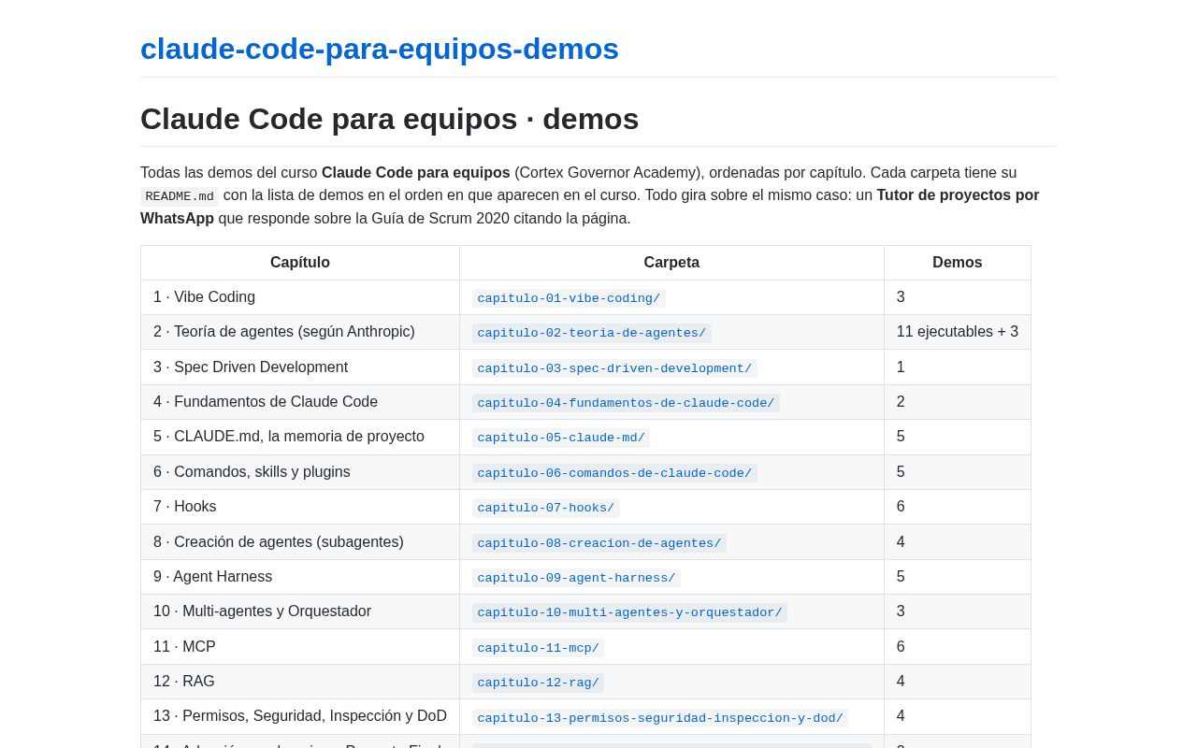This screenshot has height=748, width=1197.
Task: Click the '1 · Vibe Coding' cell
Action: 300,297
